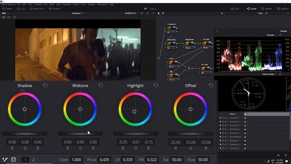Viewport: 291px width, 164px height.
Task: Open the OpenFX panel
Action: pos(267,9)
